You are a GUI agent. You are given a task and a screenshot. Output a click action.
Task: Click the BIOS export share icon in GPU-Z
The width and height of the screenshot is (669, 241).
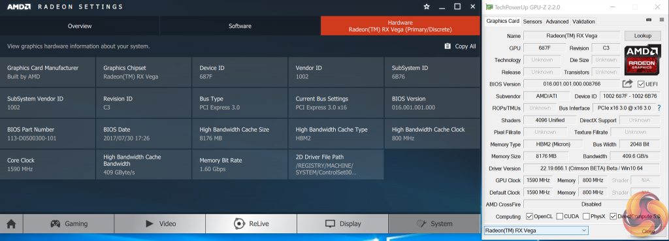[628, 84]
